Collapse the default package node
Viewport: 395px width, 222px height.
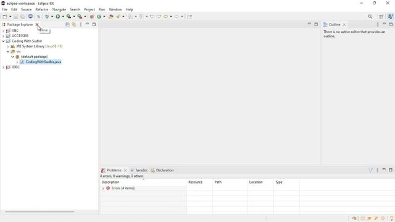tap(12, 57)
